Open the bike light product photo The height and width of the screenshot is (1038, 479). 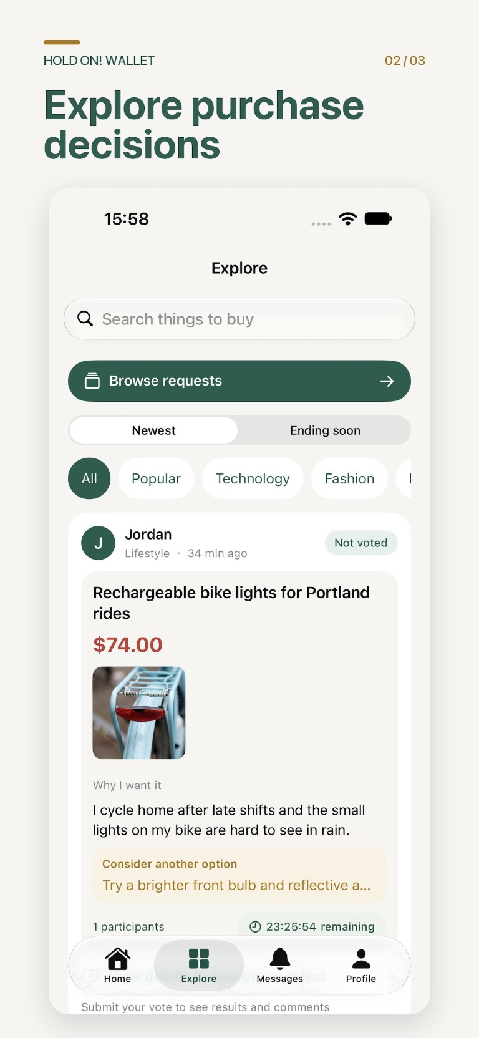139,713
